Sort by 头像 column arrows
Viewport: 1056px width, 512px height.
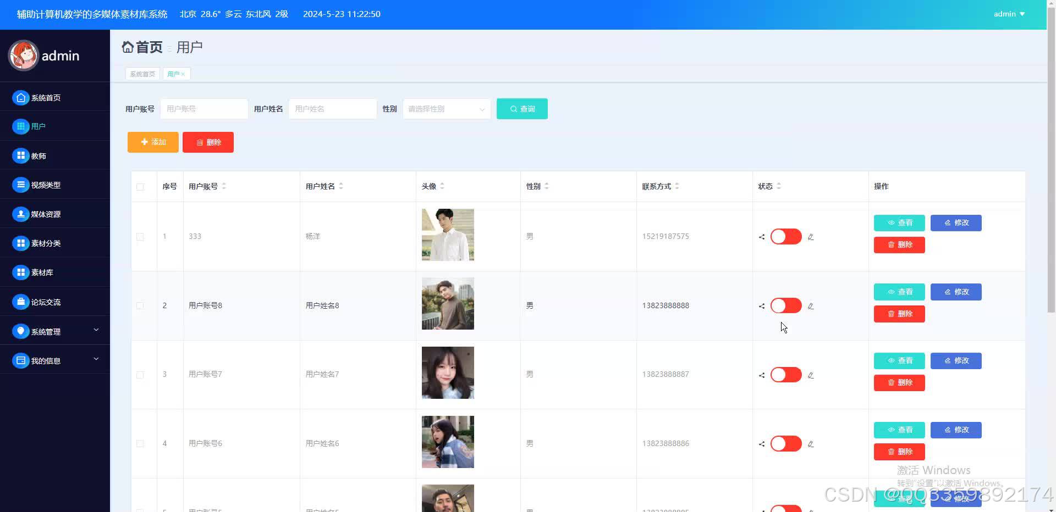pyautogui.click(x=442, y=186)
